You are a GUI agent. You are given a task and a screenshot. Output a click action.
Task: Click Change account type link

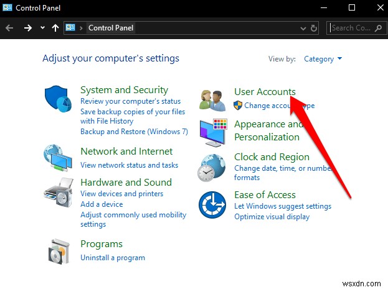(x=280, y=106)
